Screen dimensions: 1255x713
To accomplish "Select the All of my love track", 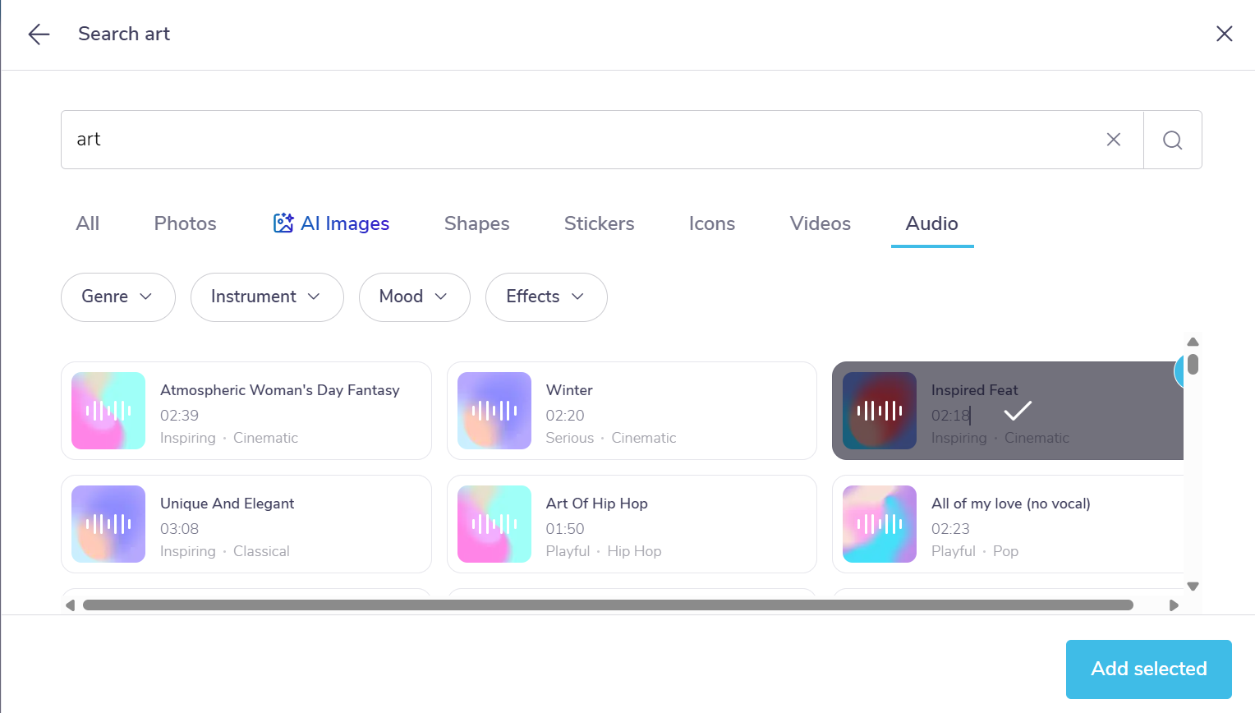I will pos(1010,524).
